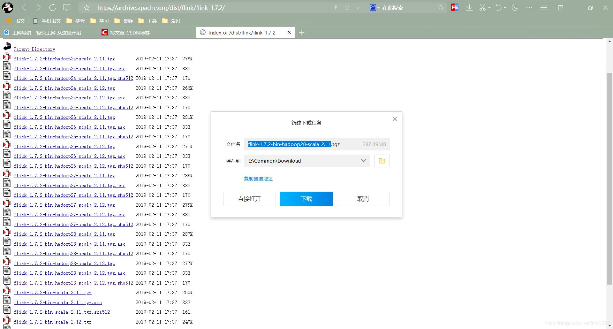Open the 学习 bookmark folder
This screenshot has width=613, height=329.
click(100, 21)
